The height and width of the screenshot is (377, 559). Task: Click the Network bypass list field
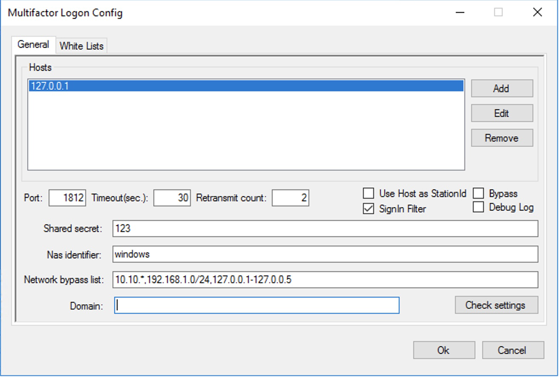coord(325,280)
